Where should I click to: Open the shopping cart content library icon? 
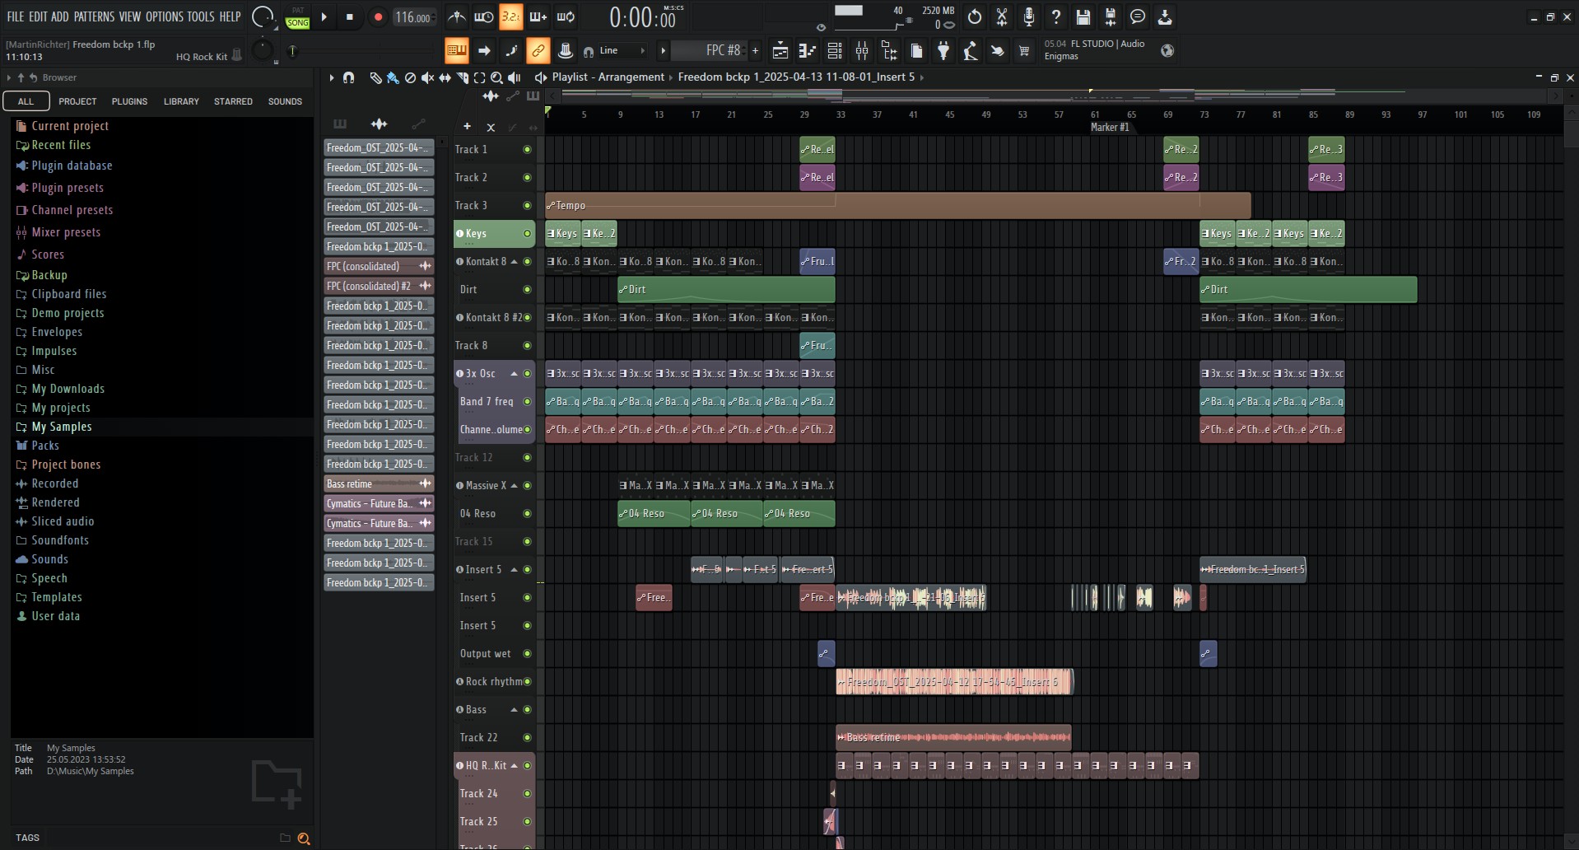1024,51
